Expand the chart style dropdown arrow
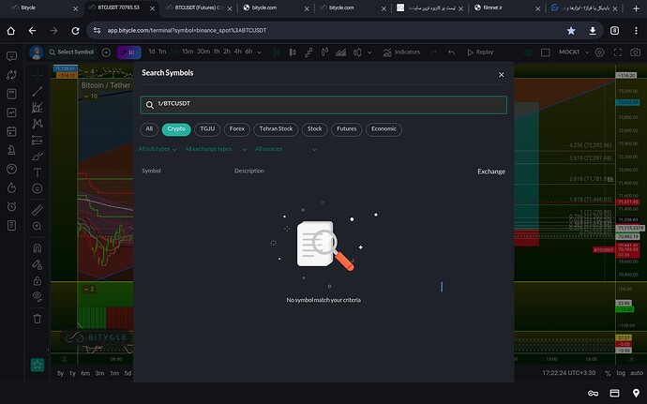647x404 pixels. (x=369, y=52)
